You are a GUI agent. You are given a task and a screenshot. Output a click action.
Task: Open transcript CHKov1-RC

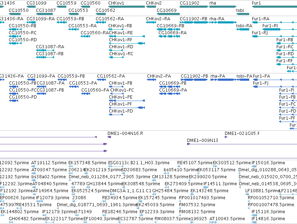121,54
